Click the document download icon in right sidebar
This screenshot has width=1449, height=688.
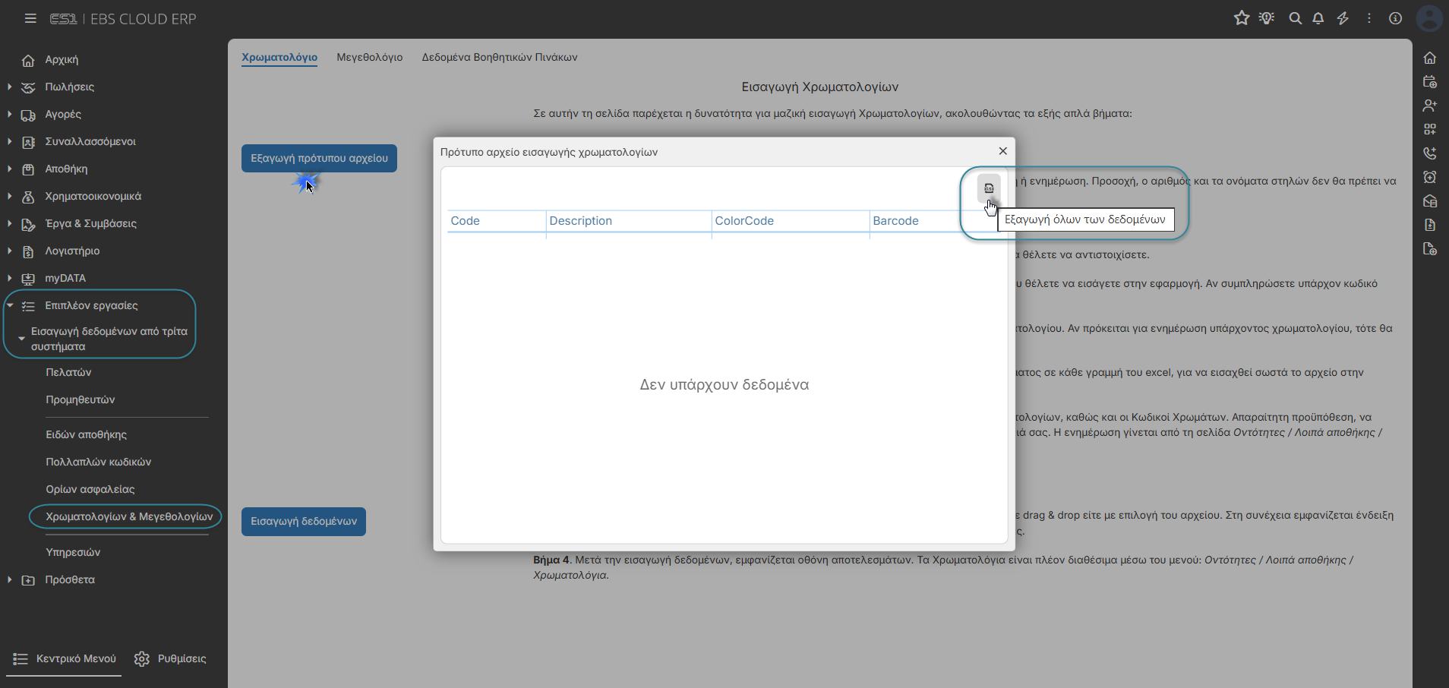coord(1430,225)
